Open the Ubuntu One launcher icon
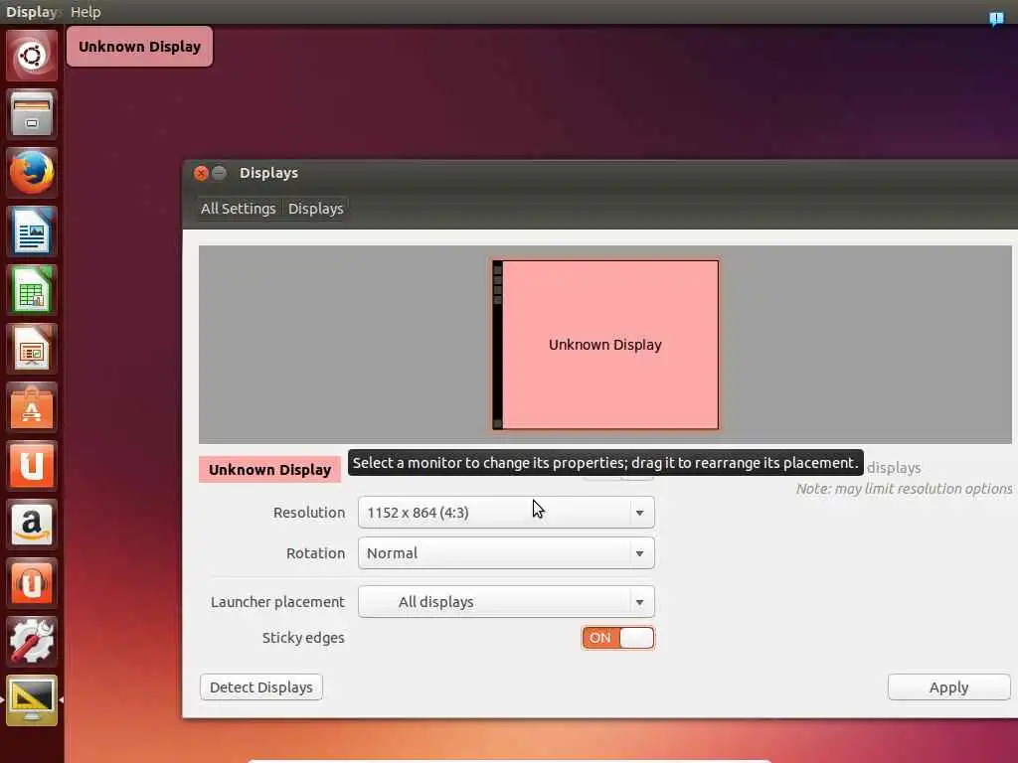1018x763 pixels. (31, 466)
